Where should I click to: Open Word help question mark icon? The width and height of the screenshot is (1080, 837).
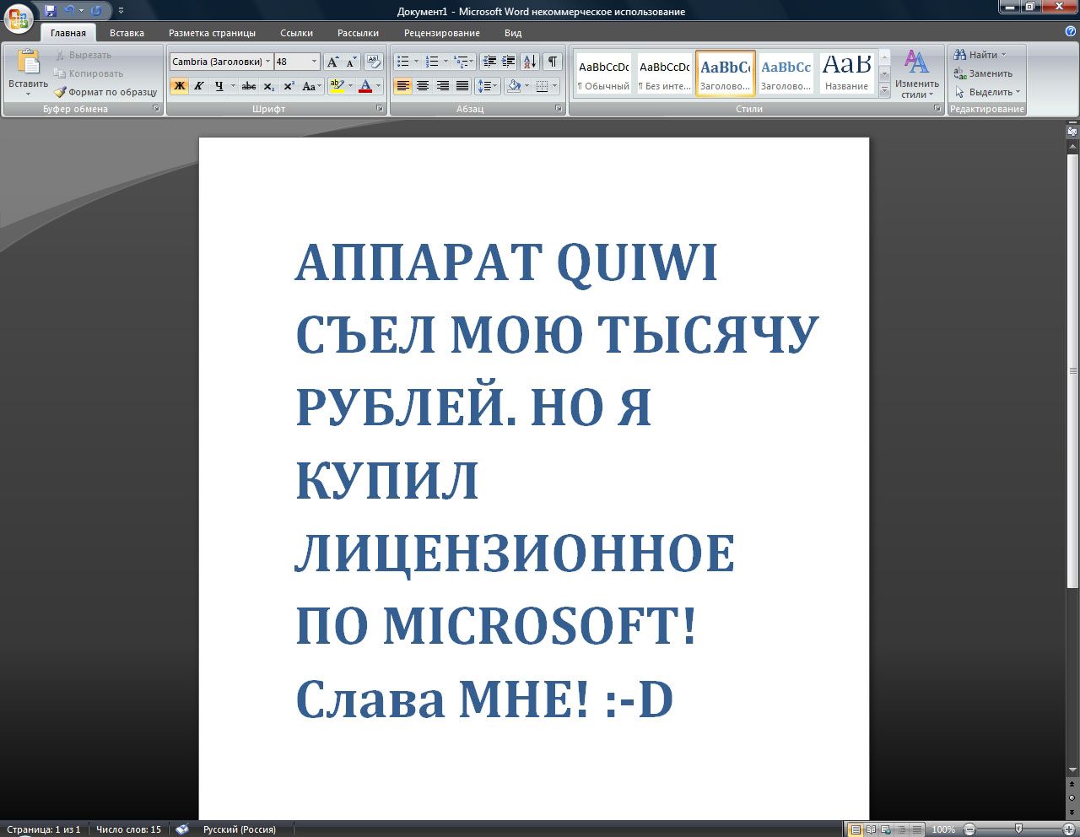pyautogui.click(x=1071, y=31)
